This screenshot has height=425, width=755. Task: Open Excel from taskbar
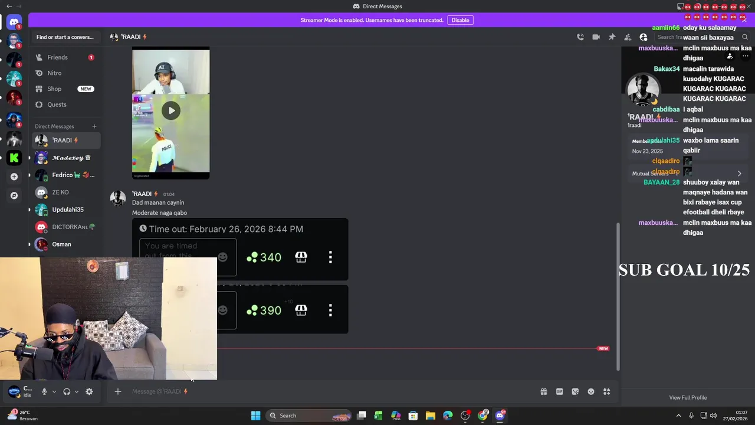378,416
